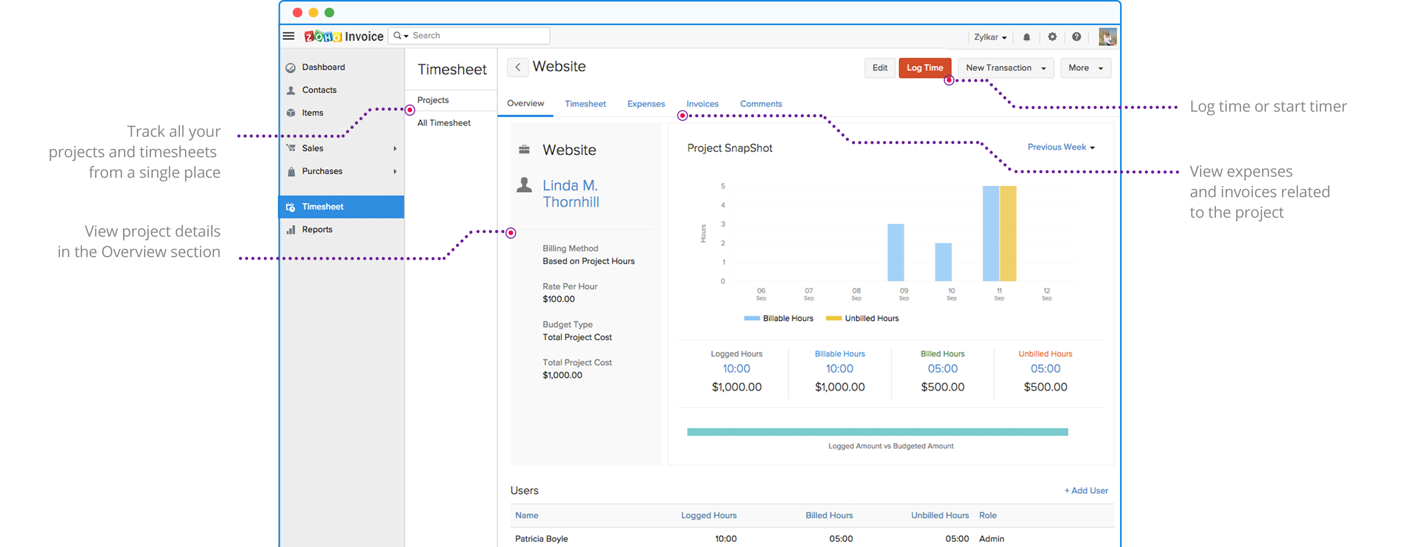Open settings via the gear icon

pyautogui.click(x=1052, y=37)
